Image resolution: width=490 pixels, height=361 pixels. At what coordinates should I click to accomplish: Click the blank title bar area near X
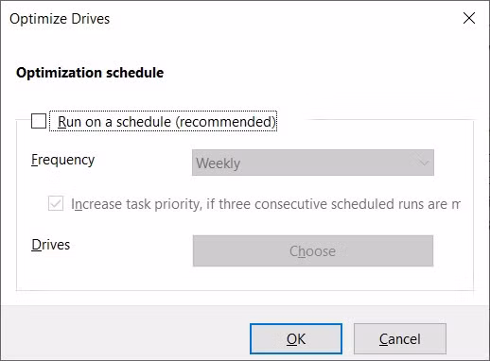point(284,18)
